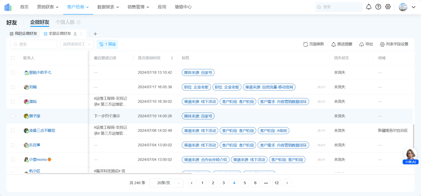This screenshot has height=196, width=421.
Task: Check the box beside 乐百事
Action: 12,145
